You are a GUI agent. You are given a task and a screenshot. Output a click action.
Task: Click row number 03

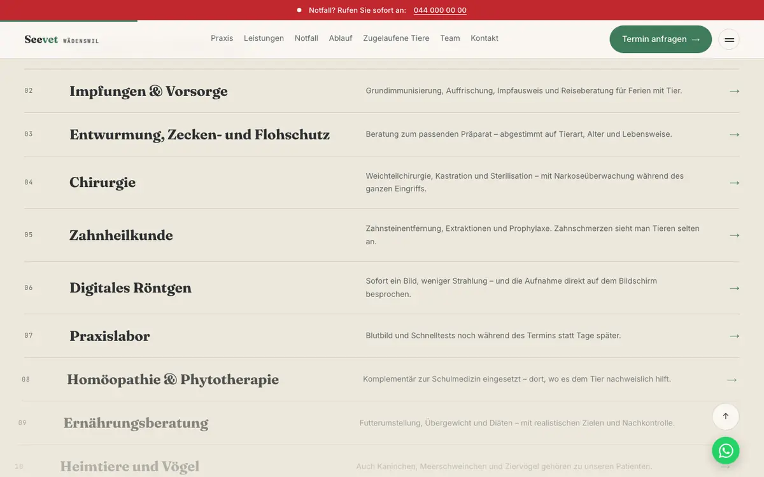pos(29,134)
